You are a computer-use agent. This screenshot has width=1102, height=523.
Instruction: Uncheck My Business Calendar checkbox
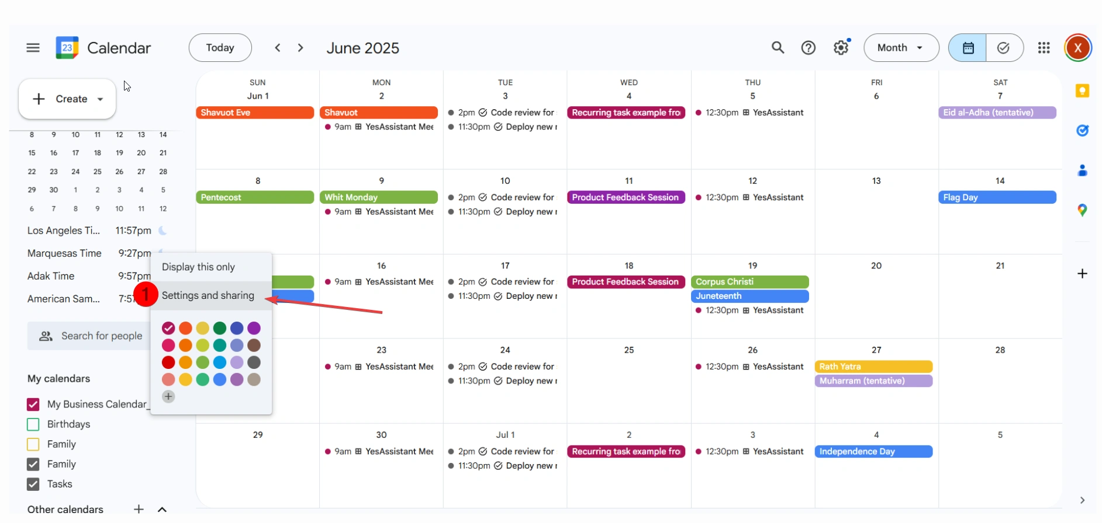[x=33, y=405]
